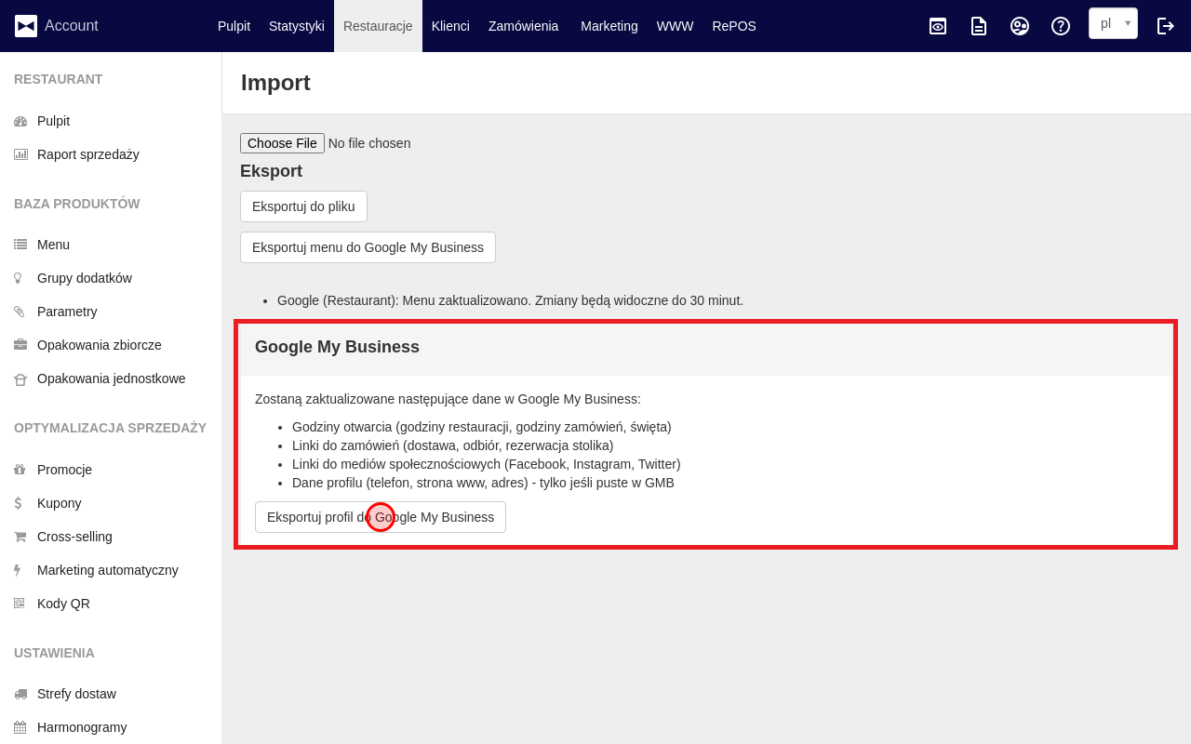1191x744 pixels.
Task: Select the Pulpit dashboard icon
Action: click(20, 121)
